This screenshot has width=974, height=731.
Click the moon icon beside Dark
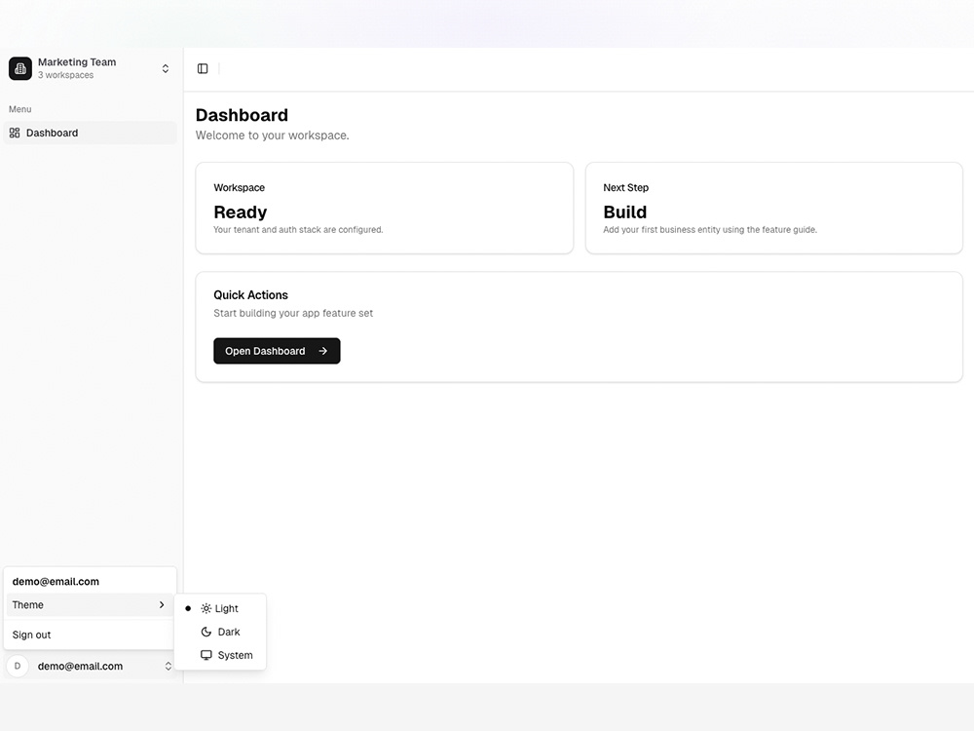(x=206, y=633)
